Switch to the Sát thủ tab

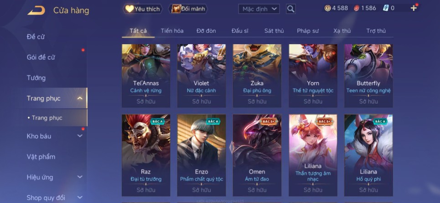click(274, 31)
